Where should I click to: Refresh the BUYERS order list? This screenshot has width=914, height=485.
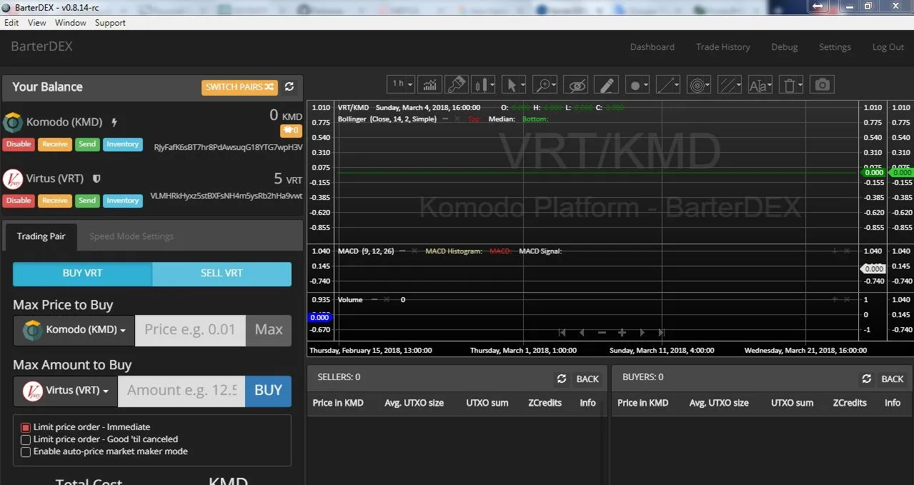click(867, 379)
